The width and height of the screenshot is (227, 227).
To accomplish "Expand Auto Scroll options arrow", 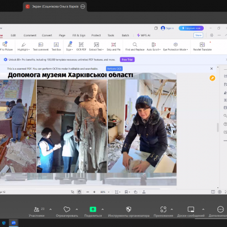I will tap(160, 49).
